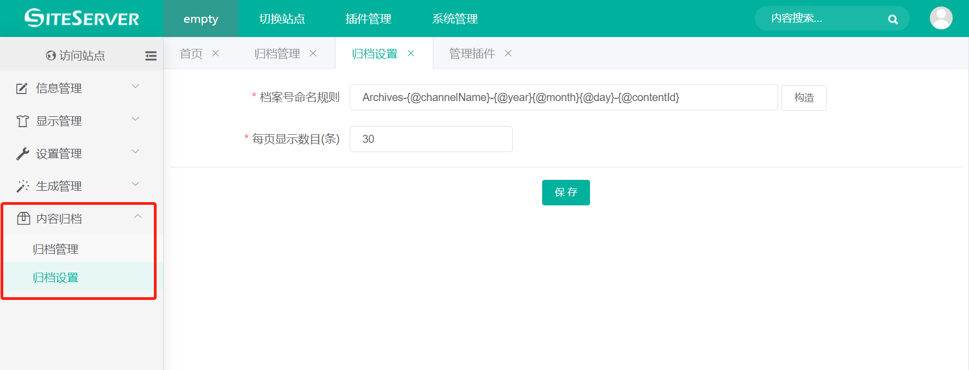Collapse sidebar with the hamburger icon
Viewport: 969px width, 370px height.
click(x=151, y=56)
